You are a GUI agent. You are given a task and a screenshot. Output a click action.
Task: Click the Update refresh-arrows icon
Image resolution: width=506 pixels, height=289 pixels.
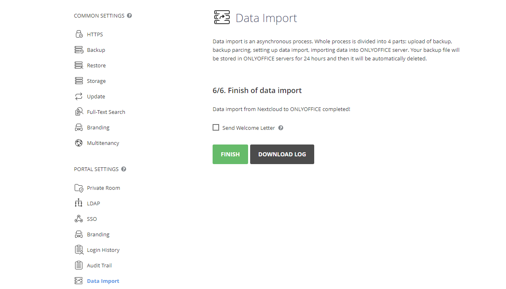click(x=79, y=96)
